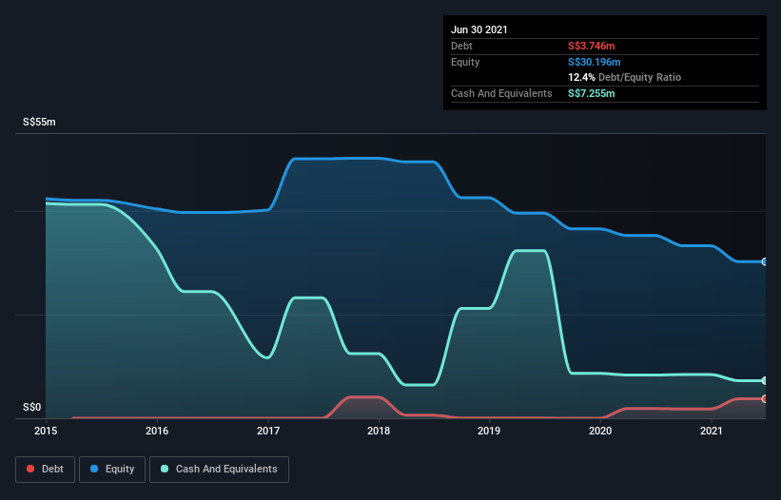Click the Equity label in tooltip

pyautogui.click(x=465, y=62)
